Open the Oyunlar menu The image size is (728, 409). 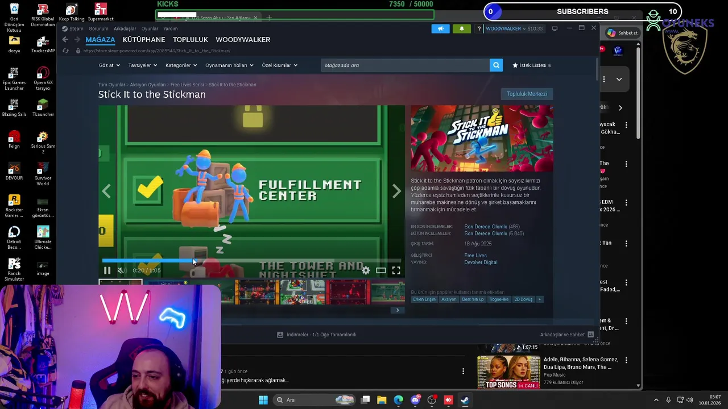pos(150,28)
